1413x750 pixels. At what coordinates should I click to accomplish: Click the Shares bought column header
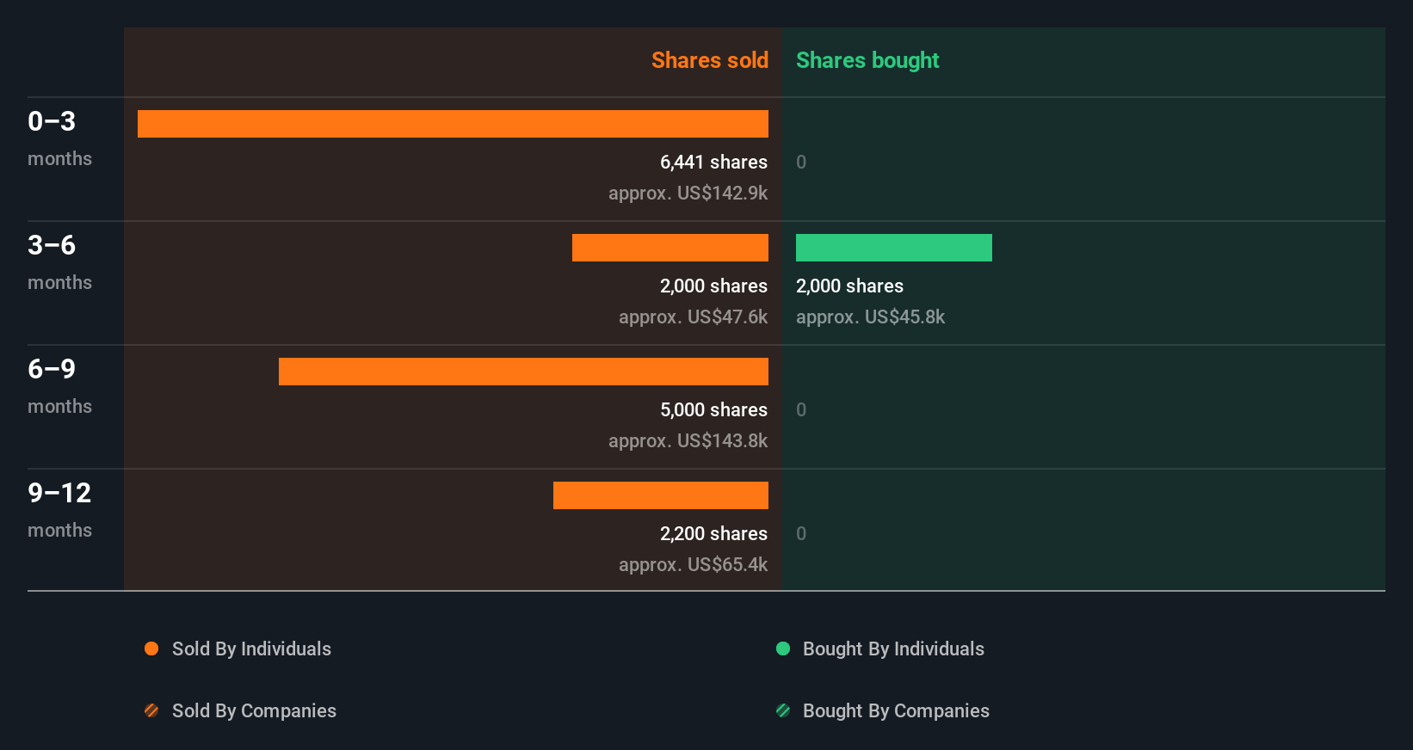[x=867, y=60]
